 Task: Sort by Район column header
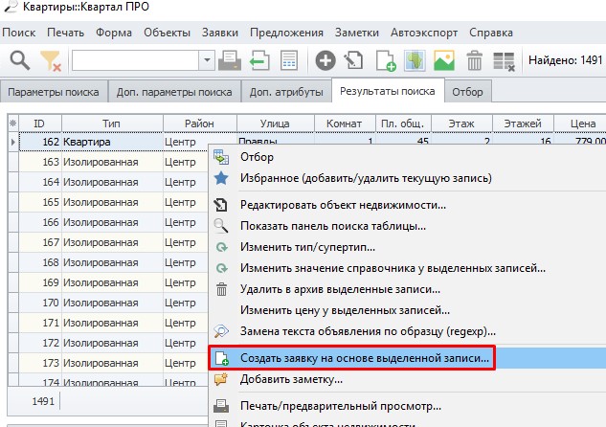tap(199, 124)
